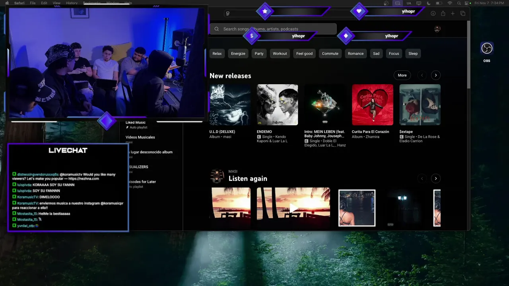Open the account avatar at top right
Viewport: 509px width, 286px height.
437,29
